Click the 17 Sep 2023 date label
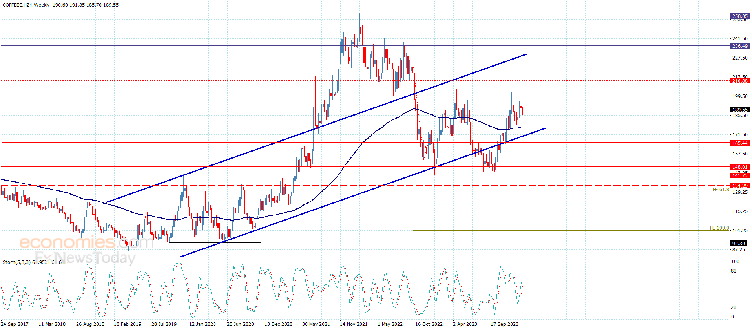The image size is (752, 329). point(504,324)
